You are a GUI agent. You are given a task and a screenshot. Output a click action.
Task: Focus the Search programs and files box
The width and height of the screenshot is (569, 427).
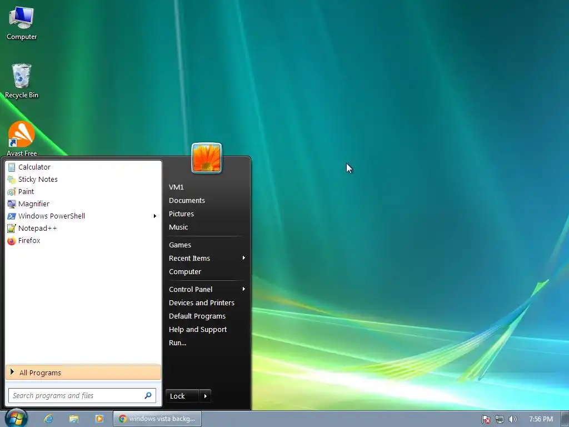pos(82,395)
